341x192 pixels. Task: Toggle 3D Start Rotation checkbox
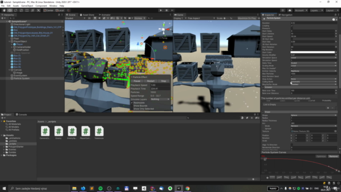coord(292,44)
